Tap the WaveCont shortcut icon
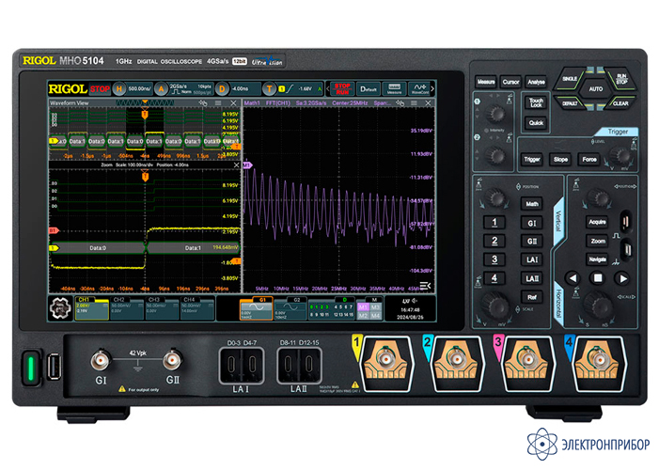The image size is (659, 470). [419, 88]
